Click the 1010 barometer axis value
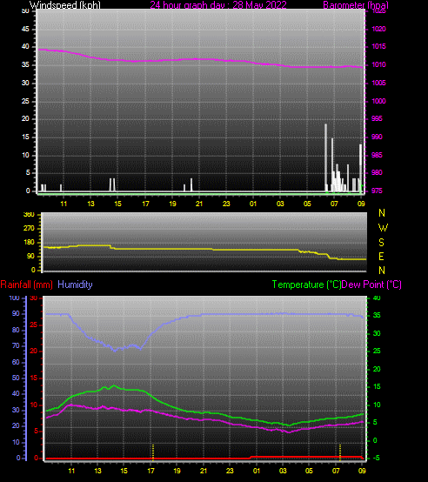This screenshot has height=482, width=428. pyautogui.click(x=378, y=65)
